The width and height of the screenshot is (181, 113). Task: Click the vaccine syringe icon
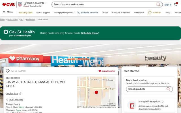pyautogui.click(x=78, y=12)
